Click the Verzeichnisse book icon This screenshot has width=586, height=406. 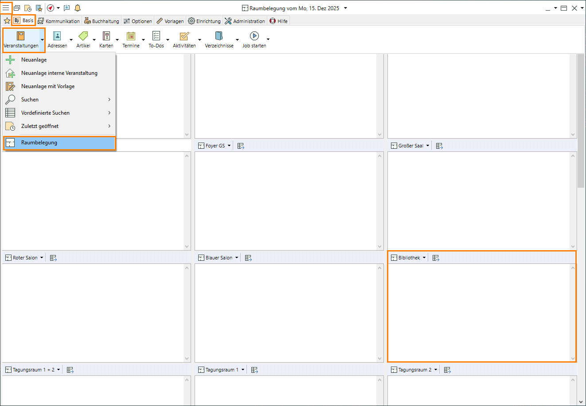point(219,36)
